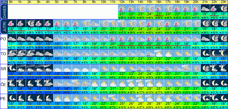Select the ČE row label
Image resolution: width=228 pixels, height=109 pixels.
4,84
